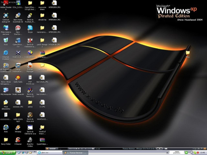207x155 pixels.
Task: Click the World of Warcr... folder
Action: coord(42,130)
